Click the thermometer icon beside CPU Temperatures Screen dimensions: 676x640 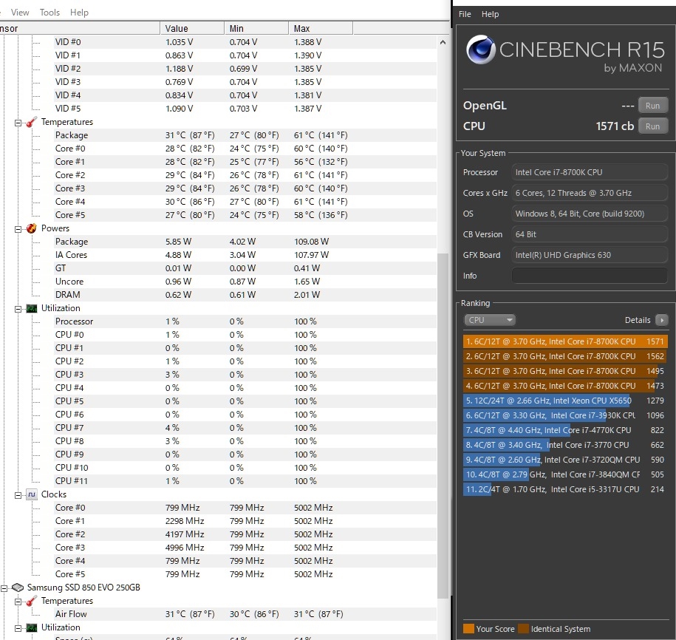32,122
